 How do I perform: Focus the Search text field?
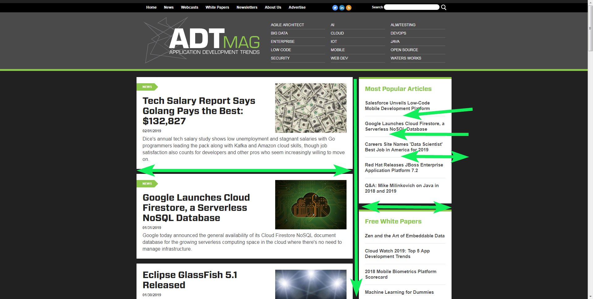[411, 7]
